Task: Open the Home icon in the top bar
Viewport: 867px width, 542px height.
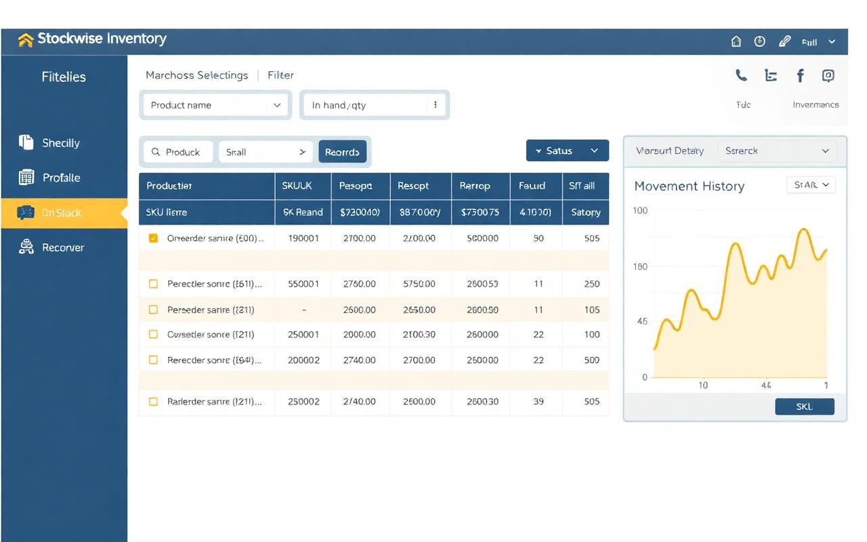Action: pos(736,41)
